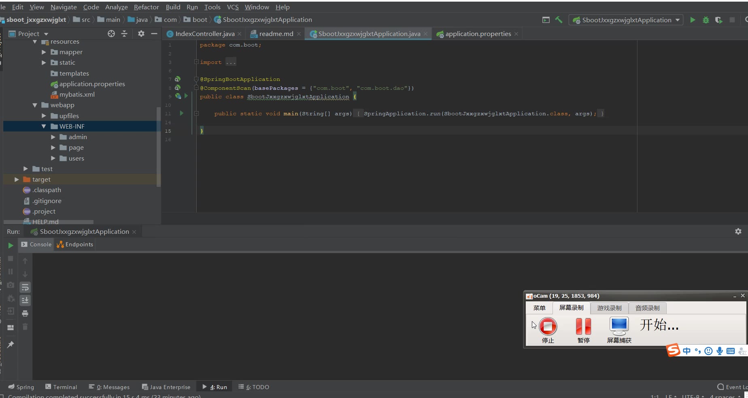Open Project panel gear settings
This screenshot has height=398, width=748.
pos(141,34)
